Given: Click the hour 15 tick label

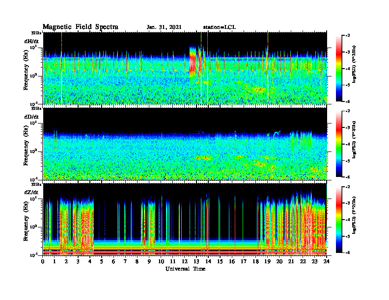Looking at the screenshot, I should pyautogui.click(x=220, y=261).
